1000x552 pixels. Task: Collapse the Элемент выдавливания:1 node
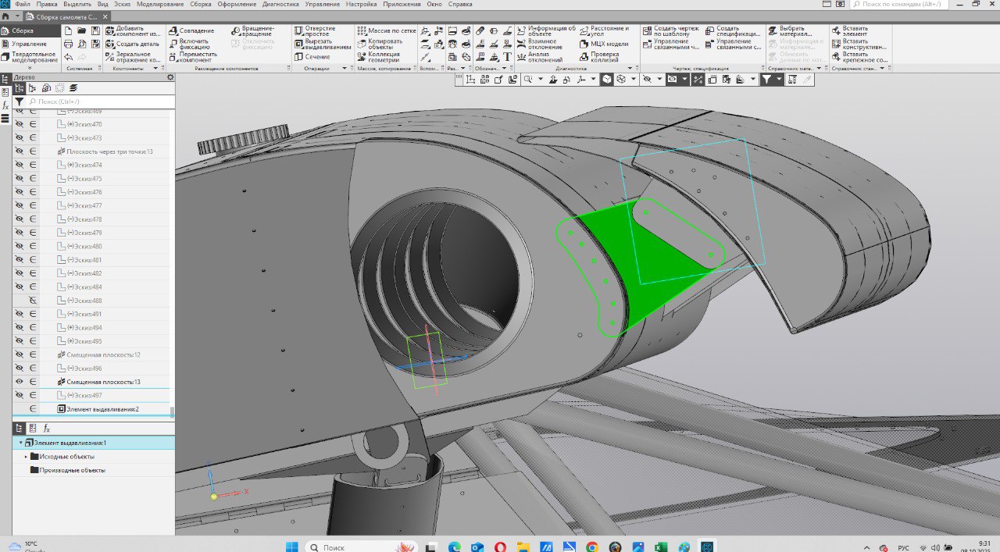click(20, 443)
